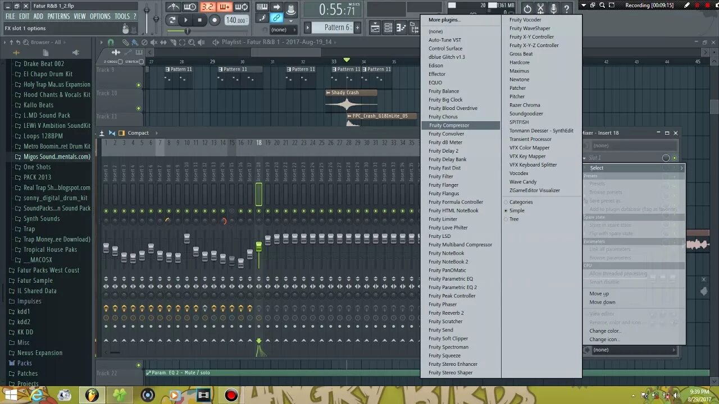The image size is (719, 404).
Task: Select the playlist draw pencil tool
Action: click(125, 42)
